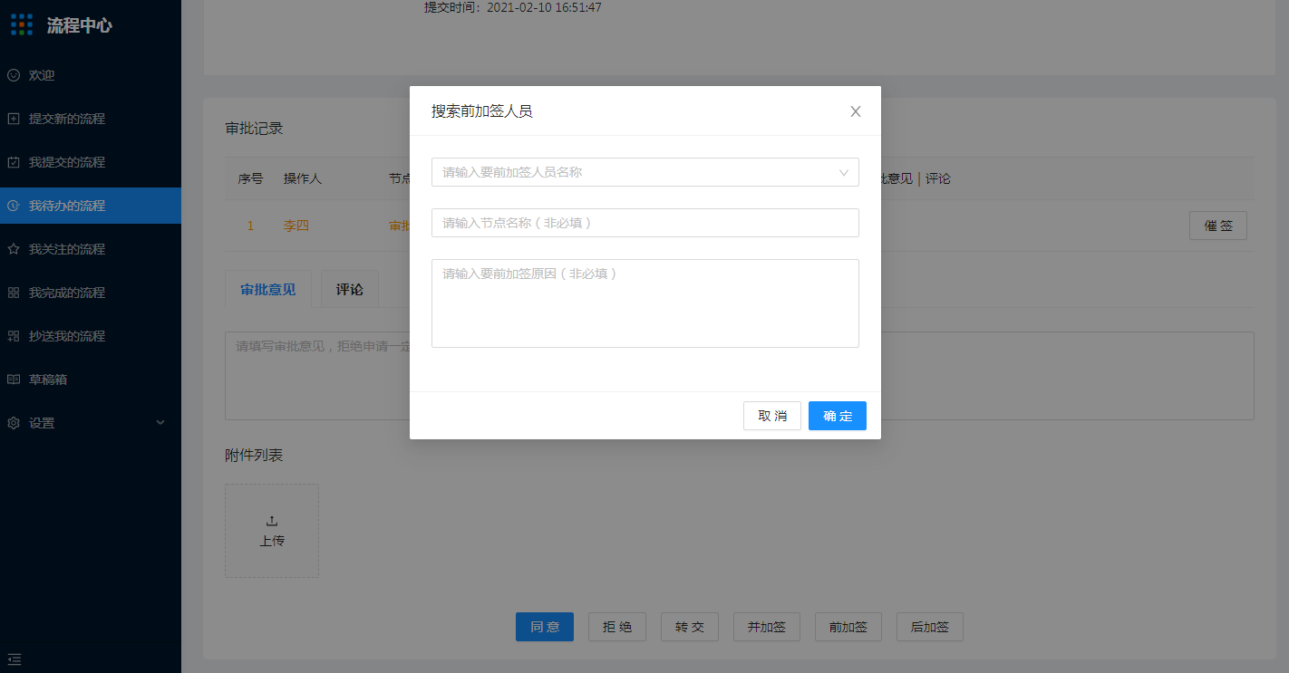Click the 同意 button
This screenshot has height=673, width=1289.
pos(545,627)
